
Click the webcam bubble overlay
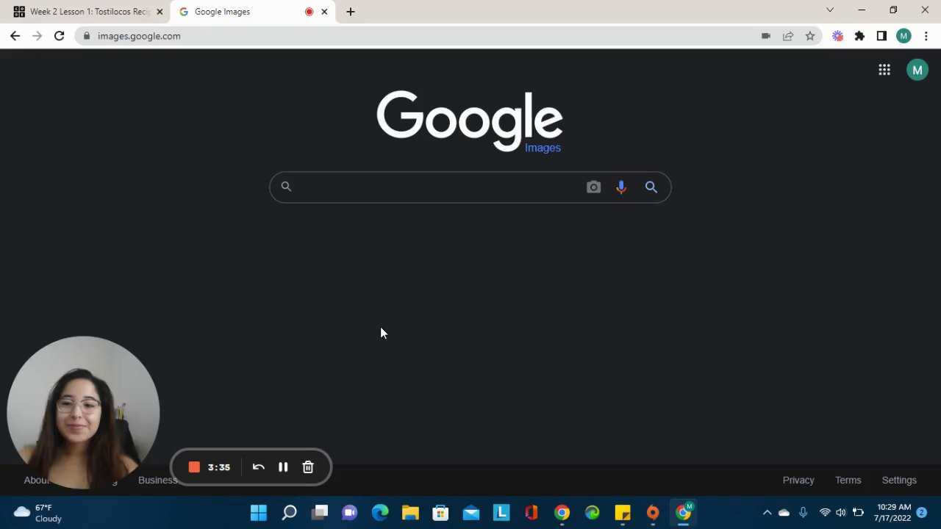pyautogui.click(x=83, y=413)
